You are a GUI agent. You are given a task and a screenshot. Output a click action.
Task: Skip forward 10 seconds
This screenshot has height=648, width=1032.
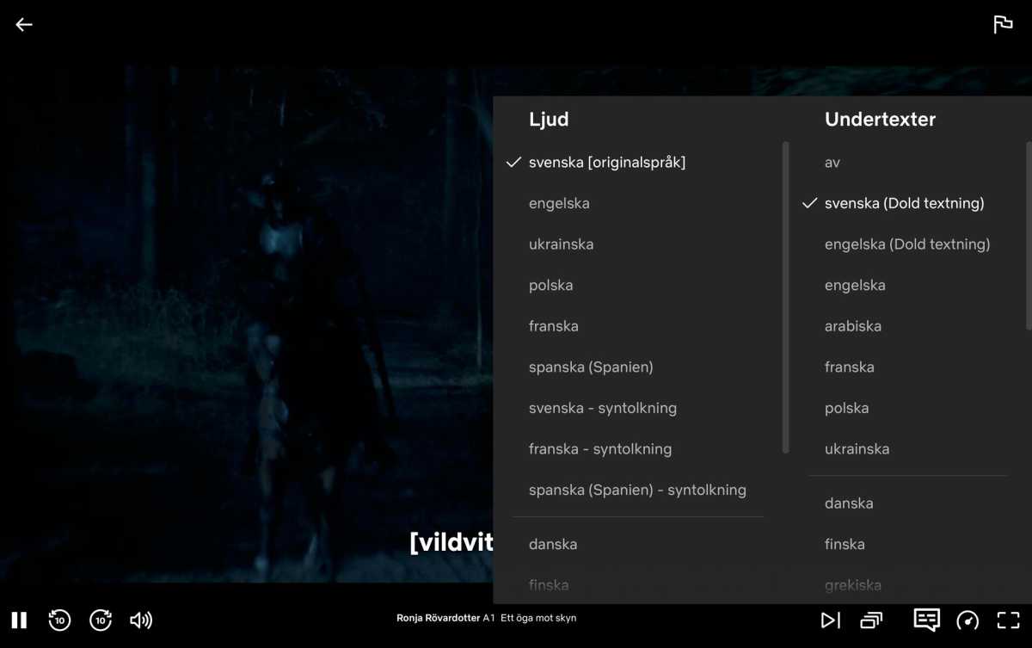pos(101,620)
